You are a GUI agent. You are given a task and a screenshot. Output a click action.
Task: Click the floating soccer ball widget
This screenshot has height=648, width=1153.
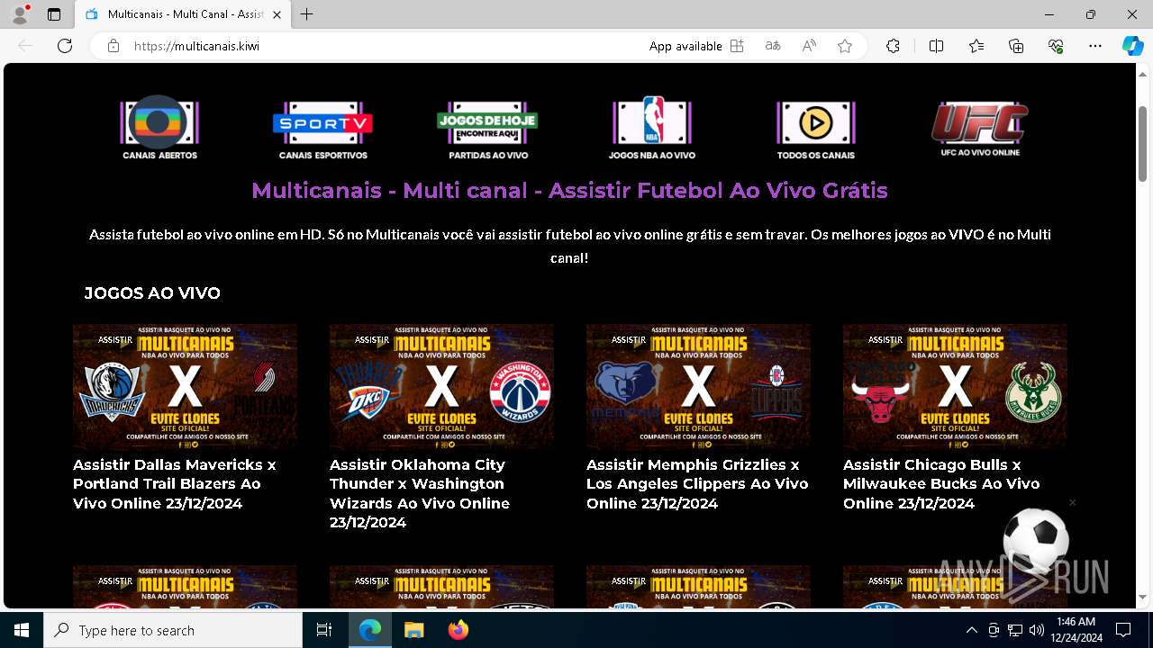tap(1036, 540)
